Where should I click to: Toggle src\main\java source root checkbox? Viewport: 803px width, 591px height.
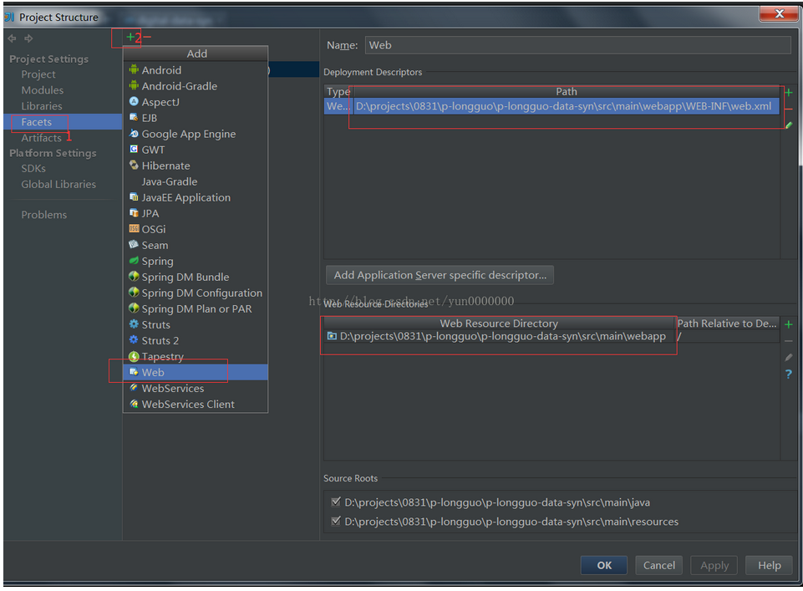(x=336, y=502)
